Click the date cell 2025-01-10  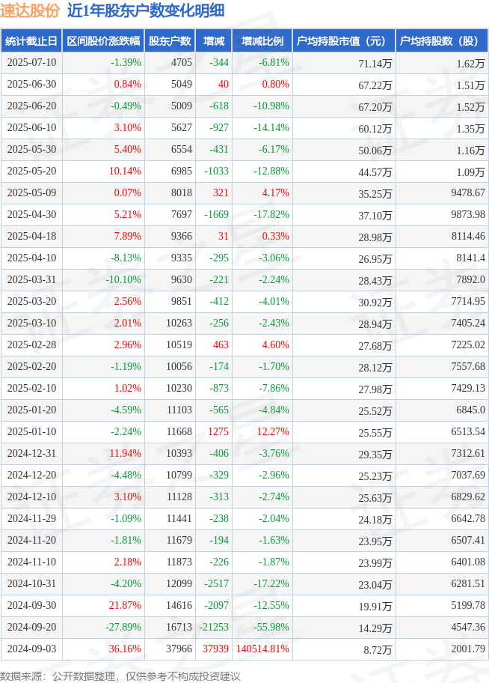[31, 431]
